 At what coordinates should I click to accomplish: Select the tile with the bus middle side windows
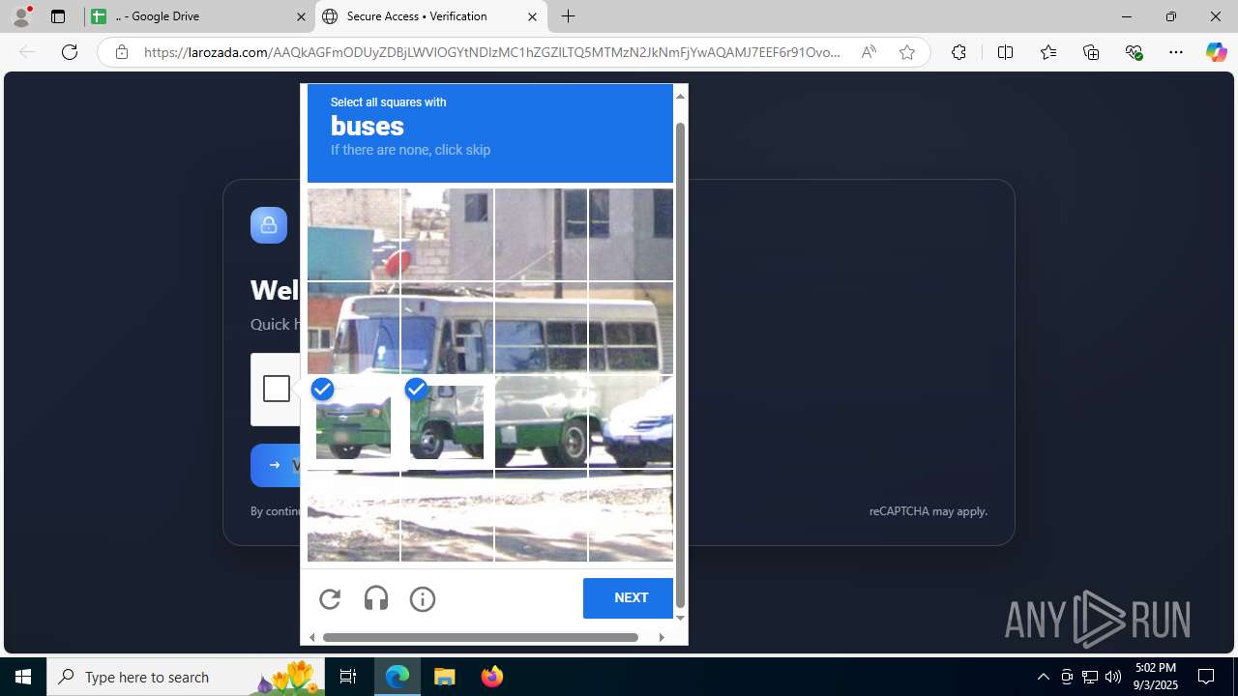coord(541,329)
